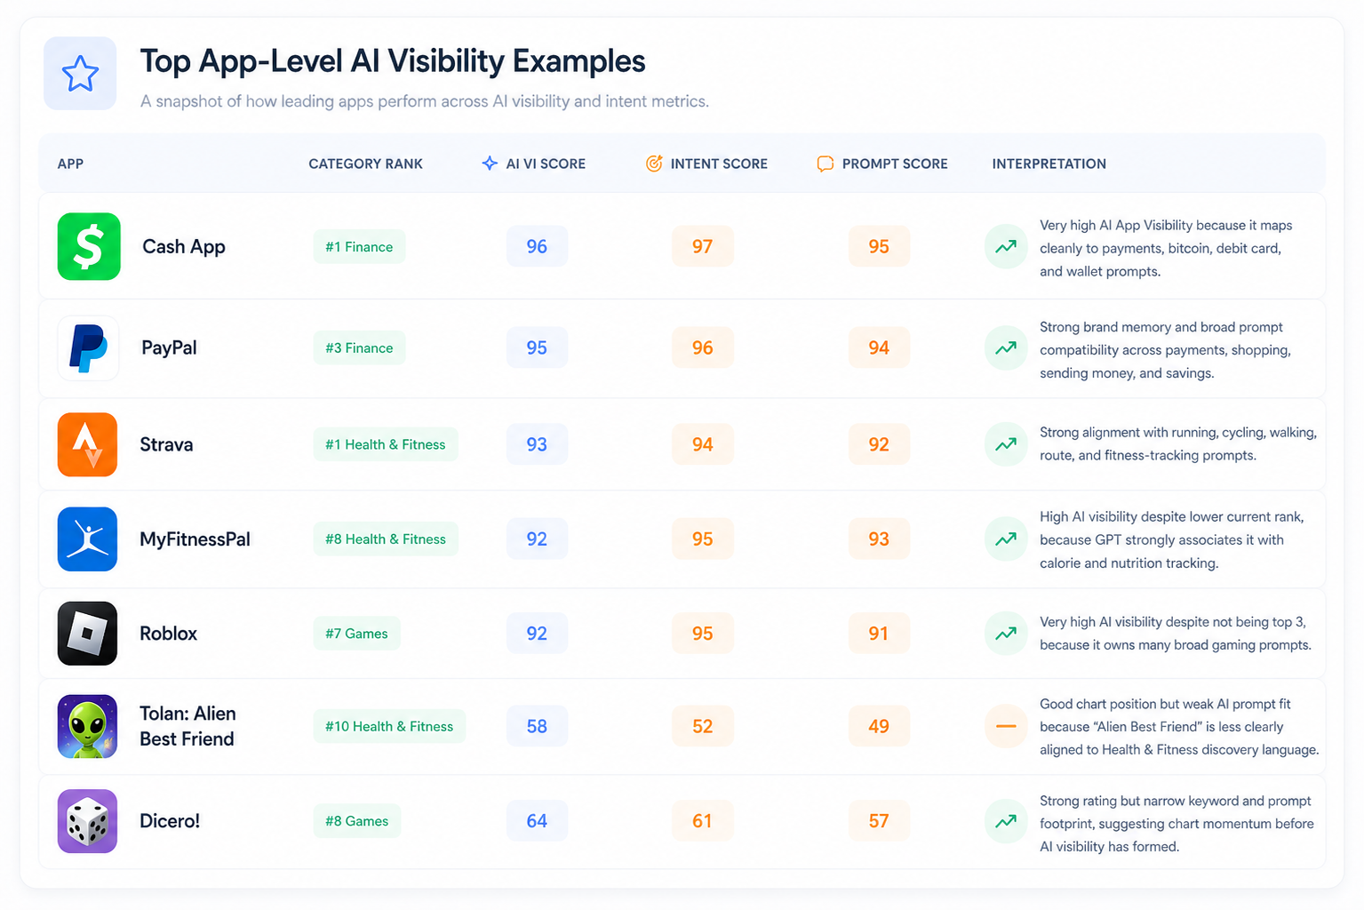Open the Dicero dice app icon
This screenshot has height=910, width=1364.
pos(87,821)
